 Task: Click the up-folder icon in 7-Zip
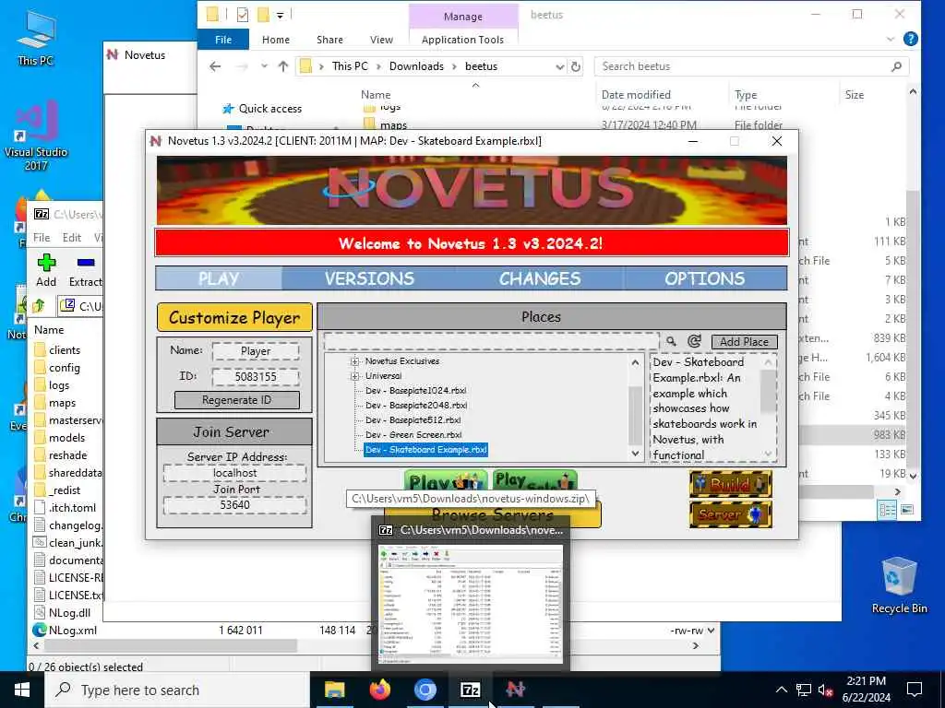(39, 306)
